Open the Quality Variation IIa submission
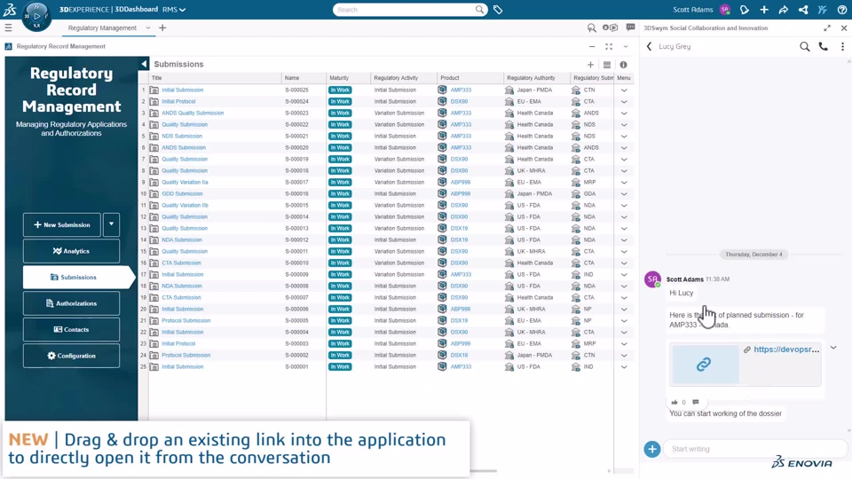Screen dimensions: 852x479 [185, 183]
